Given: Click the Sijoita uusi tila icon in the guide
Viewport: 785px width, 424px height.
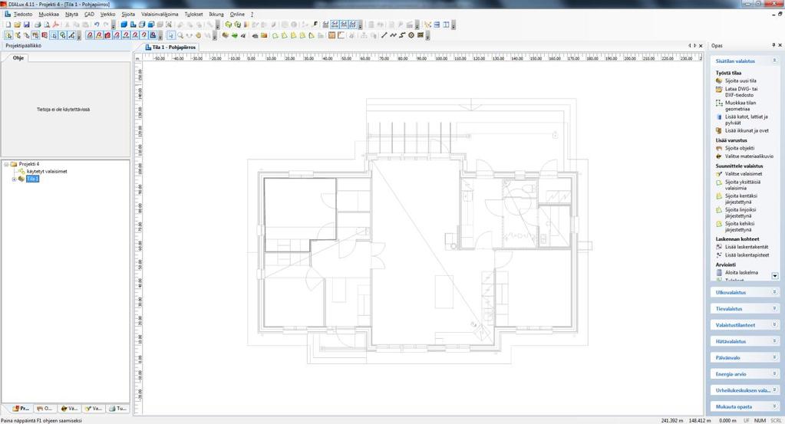Looking at the screenshot, I should point(719,81).
